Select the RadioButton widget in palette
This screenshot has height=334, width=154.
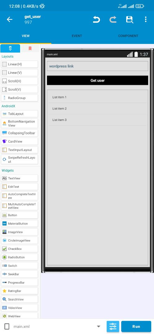pos(19,257)
